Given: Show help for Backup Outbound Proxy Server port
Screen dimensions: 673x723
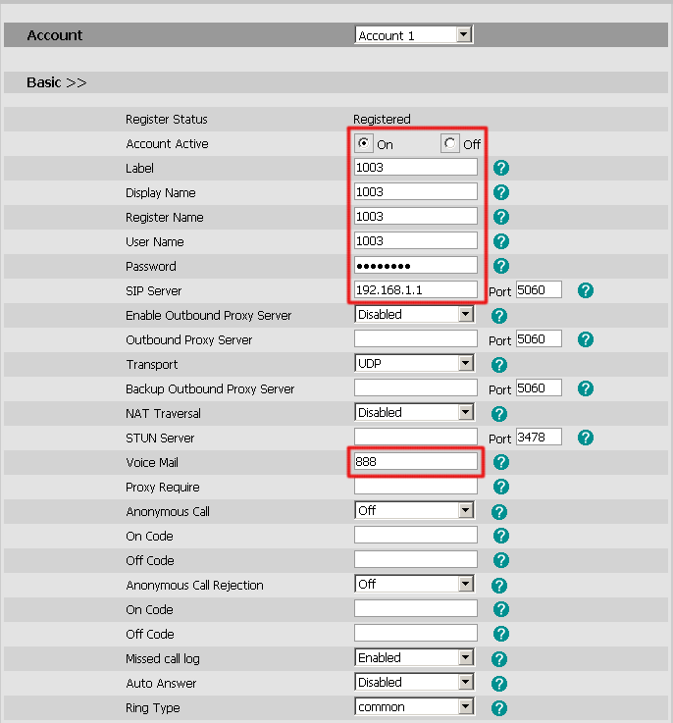Looking at the screenshot, I should 586,388.
